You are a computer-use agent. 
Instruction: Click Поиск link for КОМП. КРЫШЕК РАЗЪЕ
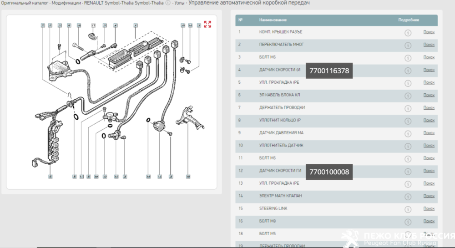429,32
